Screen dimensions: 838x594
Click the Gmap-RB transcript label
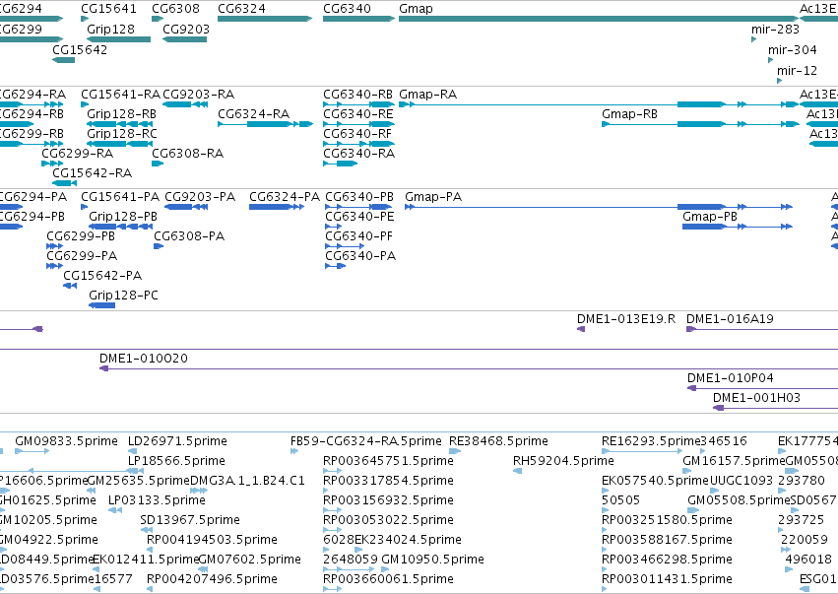tap(629, 114)
